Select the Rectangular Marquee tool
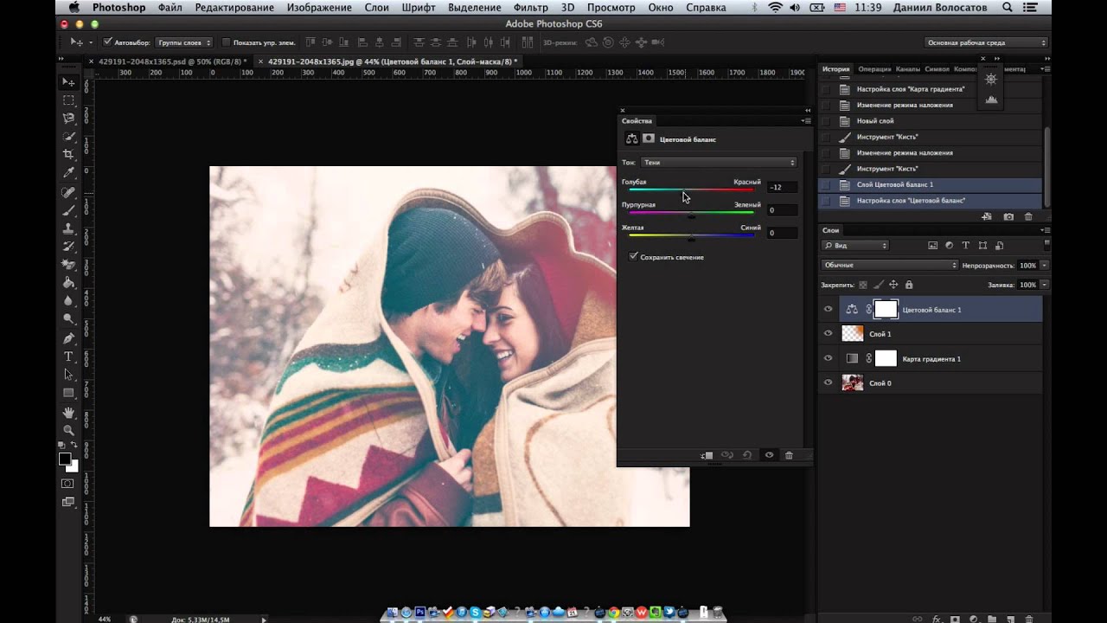 click(68, 100)
